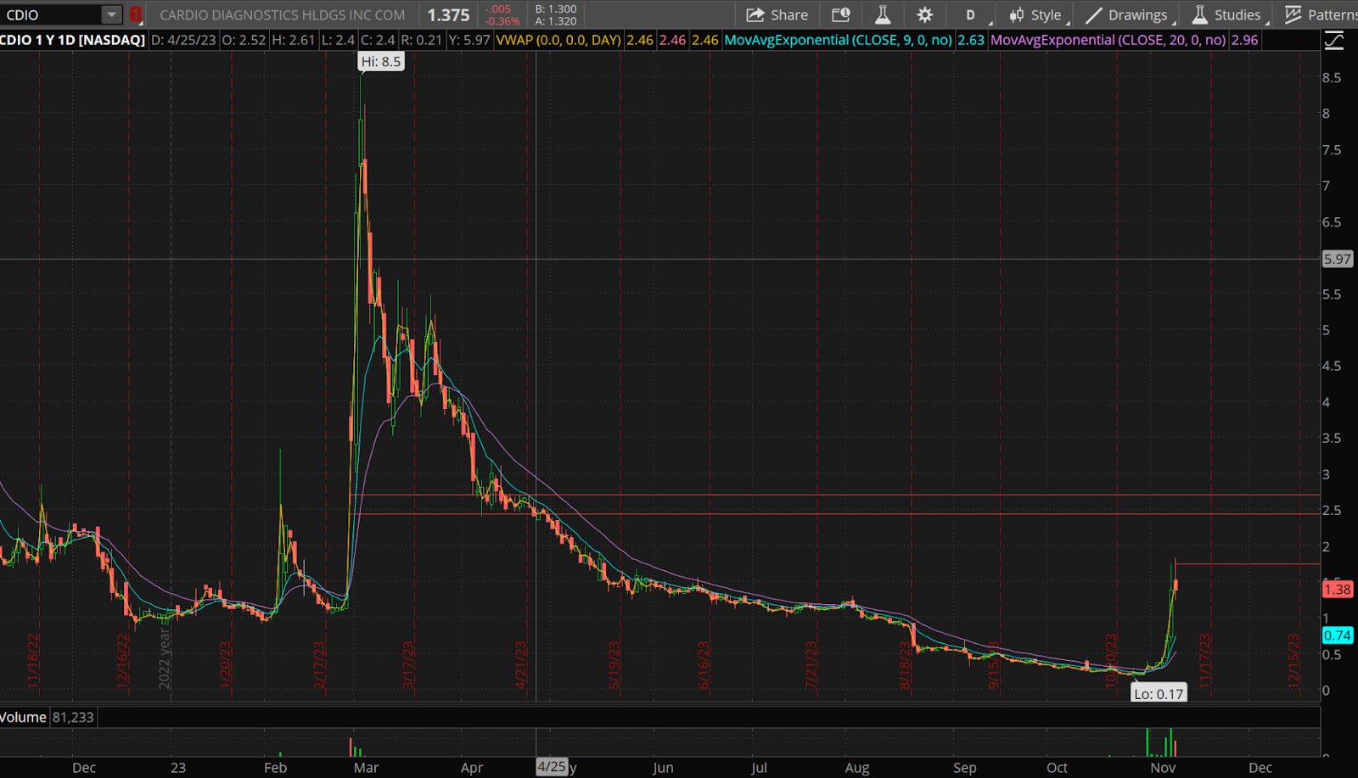1358x778 pixels.
Task: Select the VWAP study label
Action: [x=558, y=40]
